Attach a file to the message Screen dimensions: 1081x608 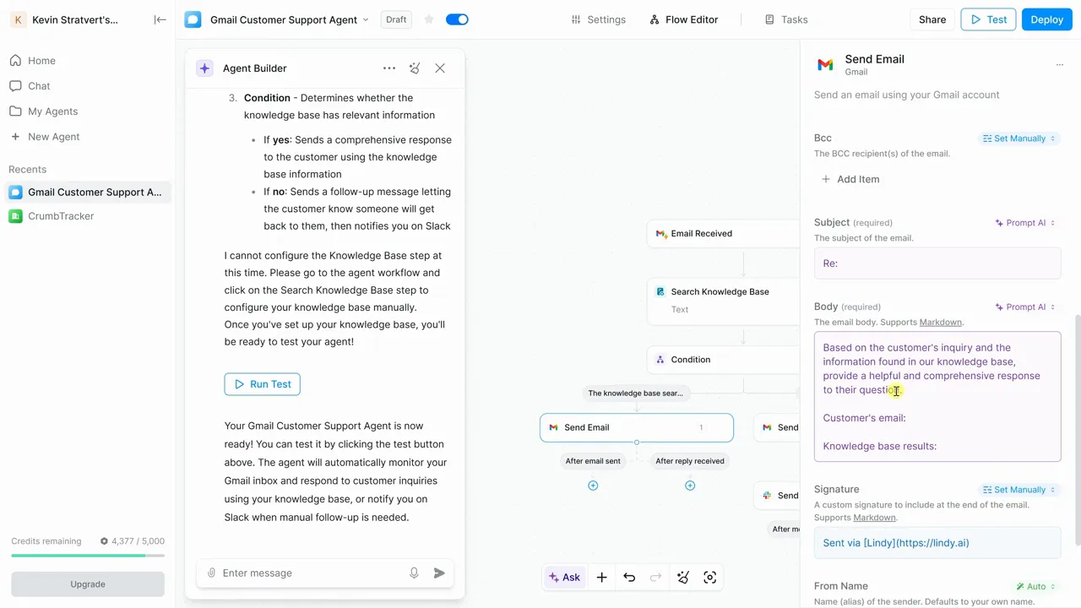click(211, 573)
